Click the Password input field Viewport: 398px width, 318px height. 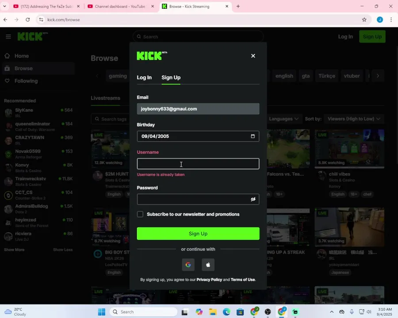pyautogui.click(x=198, y=199)
